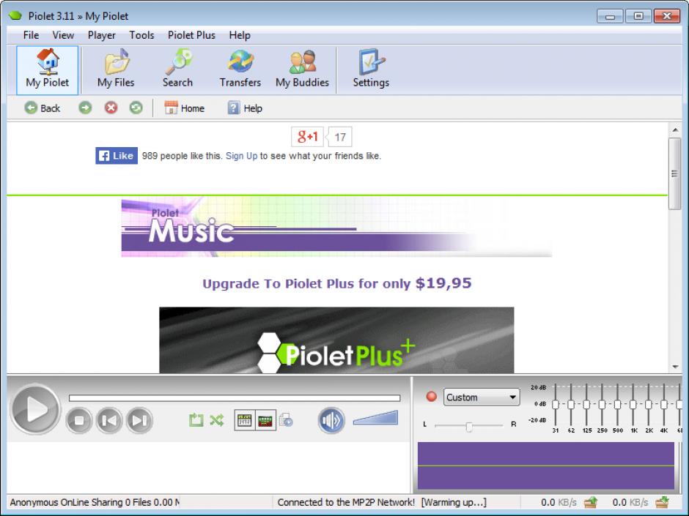Open the Player menu
Viewport: 689px width, 516px height.
click(101, 35)
